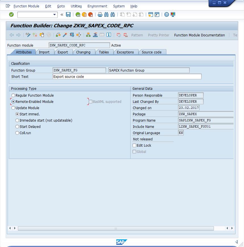This screenshot has width=244, height=247.
Task: Click the Pretty Printer button
Action: click(158, 35)
